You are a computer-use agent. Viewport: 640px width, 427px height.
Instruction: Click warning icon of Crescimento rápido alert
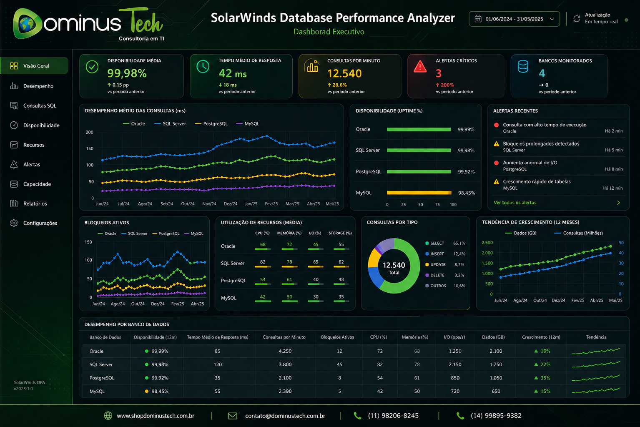click(x=496, y=182)
